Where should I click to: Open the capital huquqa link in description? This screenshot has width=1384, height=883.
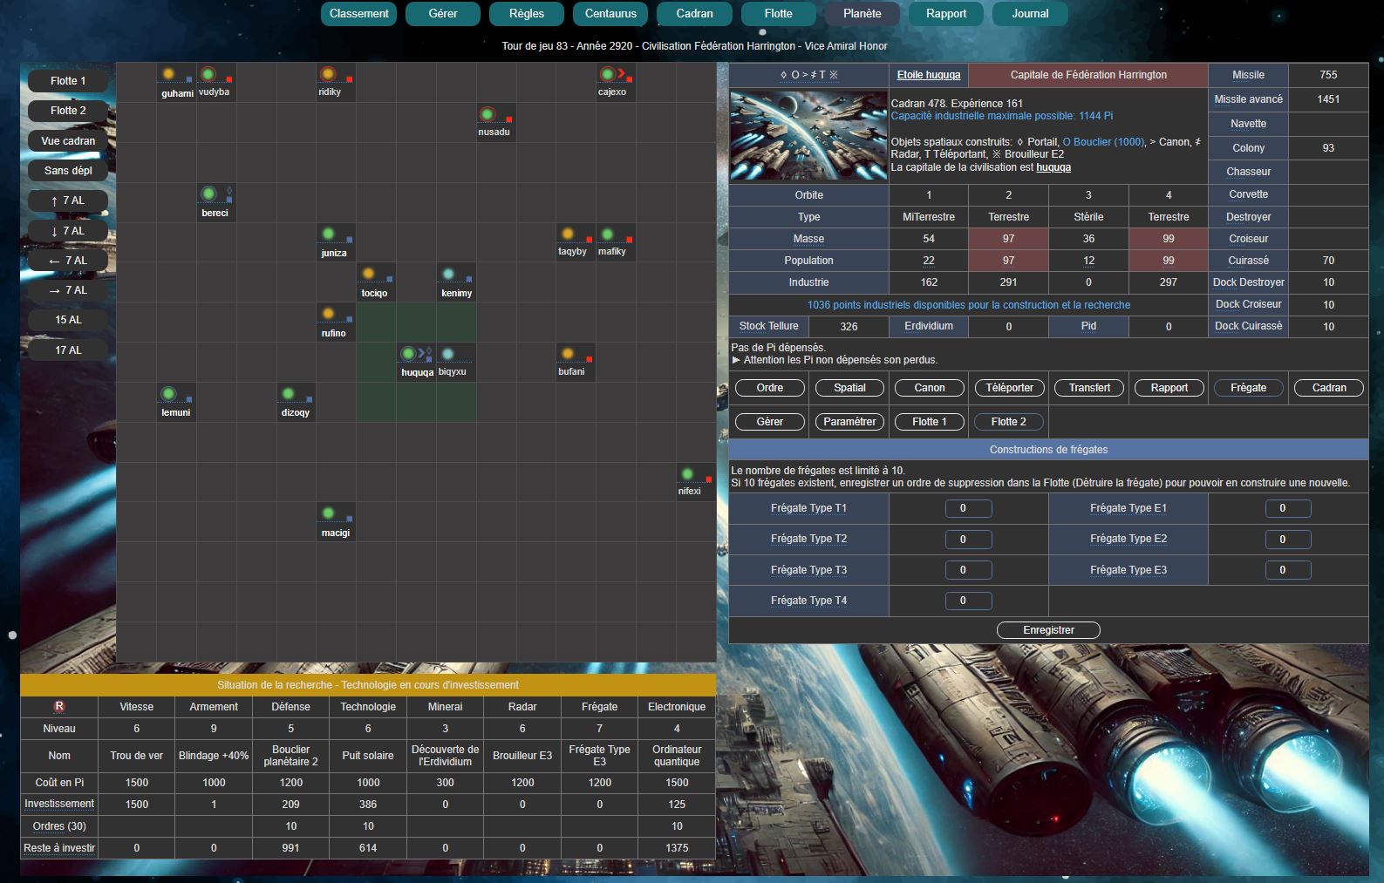pos(1053,167)
